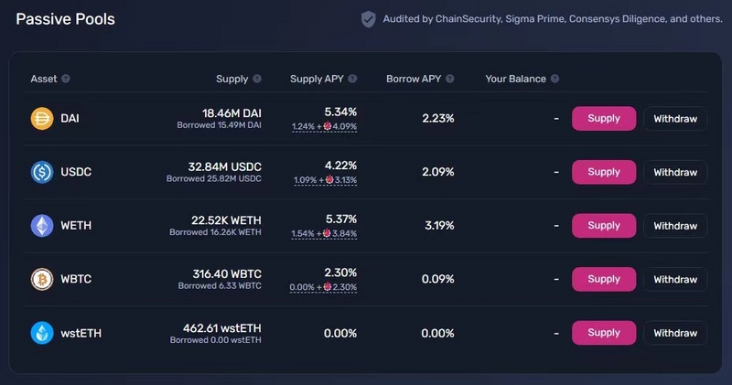The height and width of the screenshot is (385, 732).
Task: Click help icon beside Supply APY header
Action: tap(352, 79)
